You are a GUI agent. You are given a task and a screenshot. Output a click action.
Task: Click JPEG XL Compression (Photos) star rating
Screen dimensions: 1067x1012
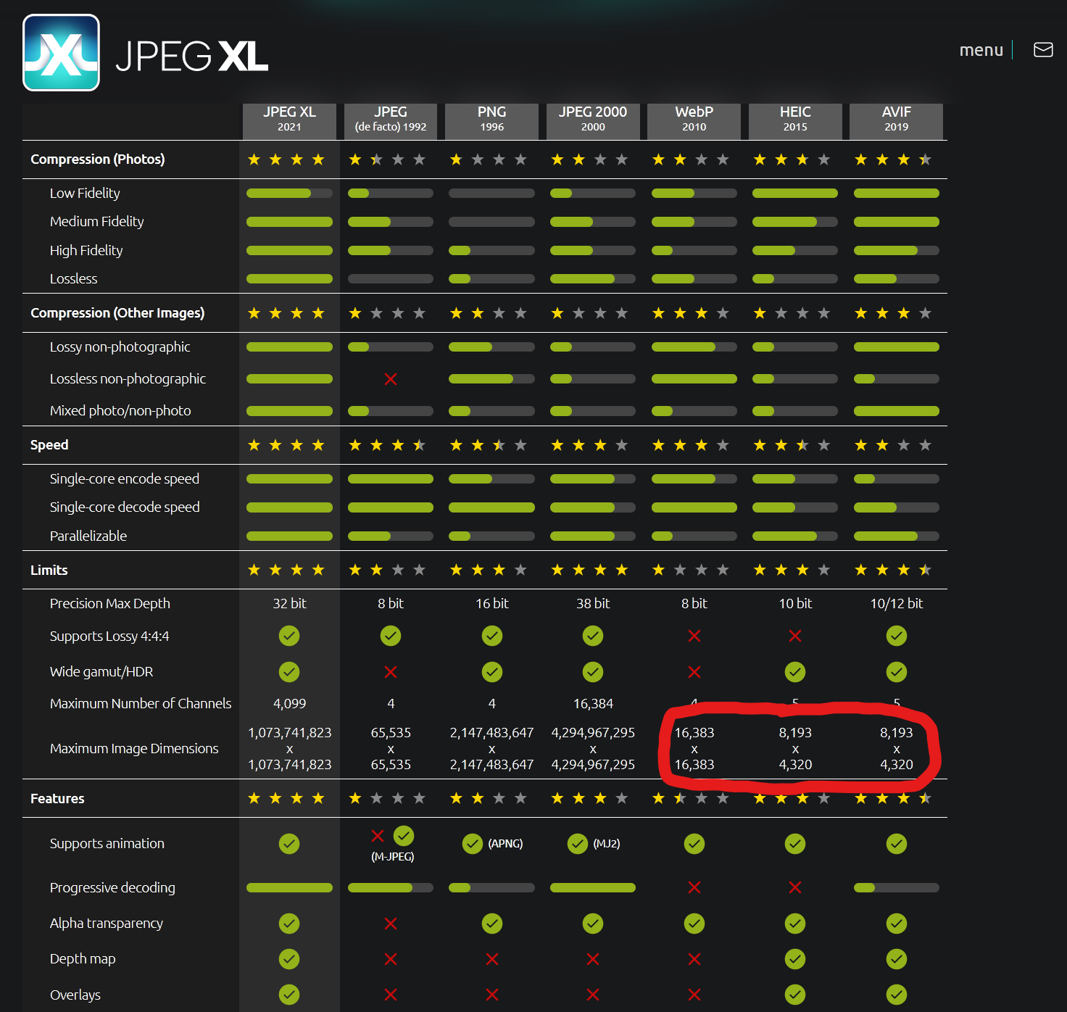[286, 159]
